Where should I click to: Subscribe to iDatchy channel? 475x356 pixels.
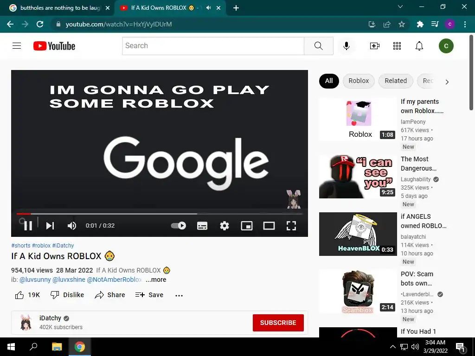[278, 323]
